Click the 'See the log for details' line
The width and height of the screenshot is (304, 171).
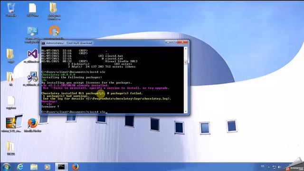107,99
